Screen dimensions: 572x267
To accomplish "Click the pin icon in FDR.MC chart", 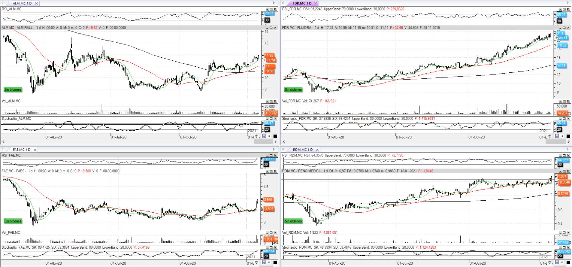I will click(x=562, y=136).
